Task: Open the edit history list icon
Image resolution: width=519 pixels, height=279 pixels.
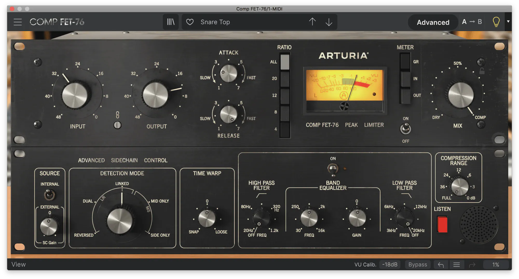Action: click(x=456, y=265)
